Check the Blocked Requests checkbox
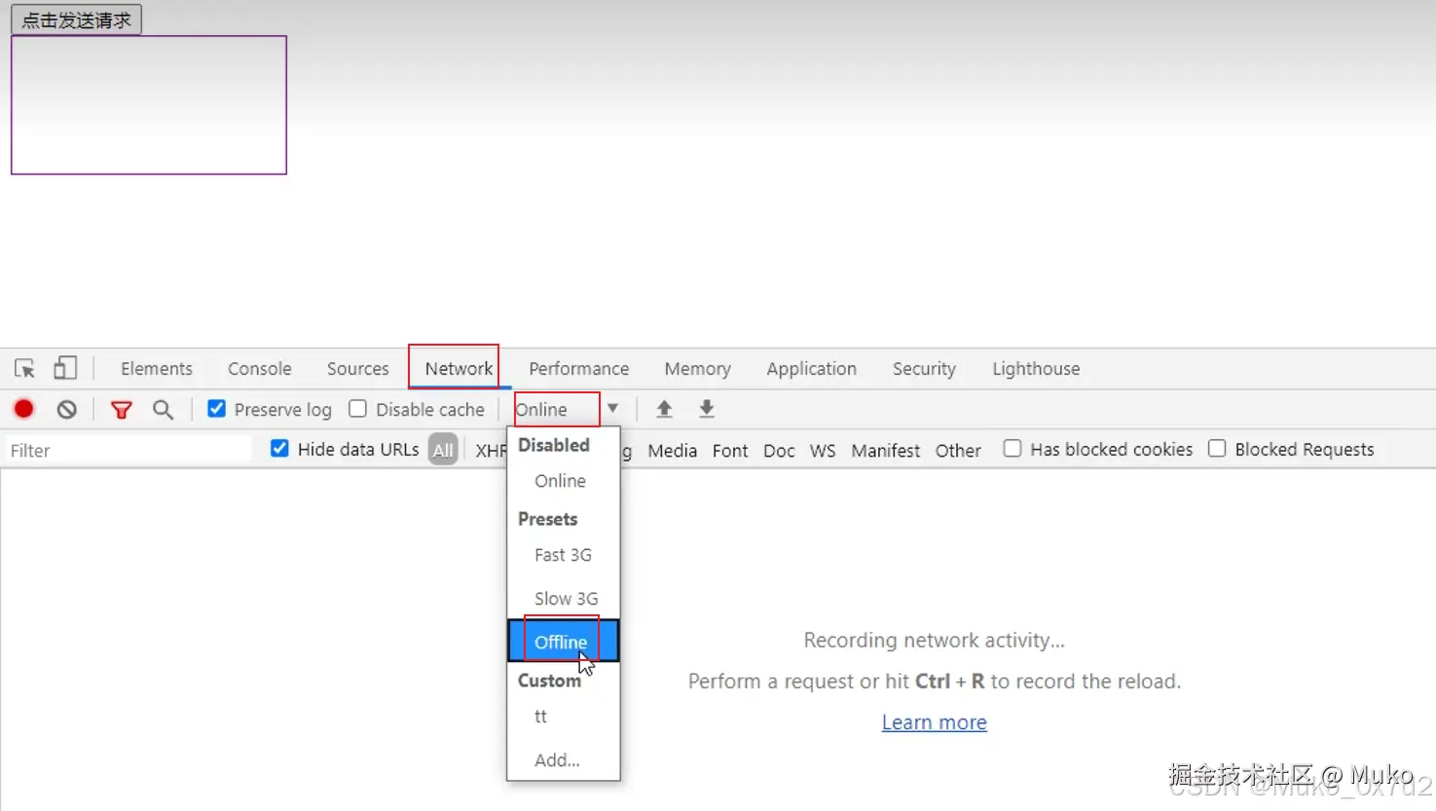 click(1217, 449)
